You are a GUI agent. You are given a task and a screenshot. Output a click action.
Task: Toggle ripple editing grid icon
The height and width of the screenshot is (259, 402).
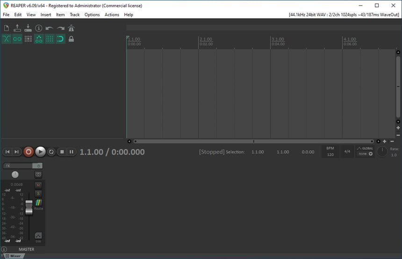point(28,39)
